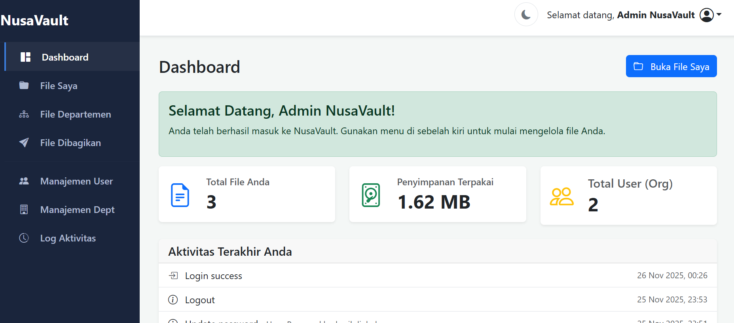Click the Dashboard page title
Image resolution: width=734 pixels, height=323 pixels.
199,67
